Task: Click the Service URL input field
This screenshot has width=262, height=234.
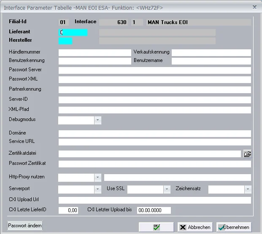Action: coord(155,142)
